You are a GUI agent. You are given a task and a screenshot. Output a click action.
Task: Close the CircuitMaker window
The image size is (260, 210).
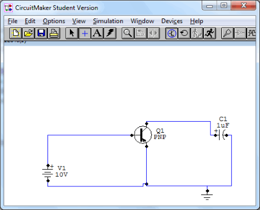[x=244, y=5]
